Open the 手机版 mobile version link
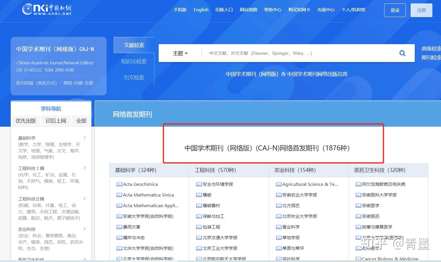The height and width of the screenshot is (262, 441). [180, 10]
